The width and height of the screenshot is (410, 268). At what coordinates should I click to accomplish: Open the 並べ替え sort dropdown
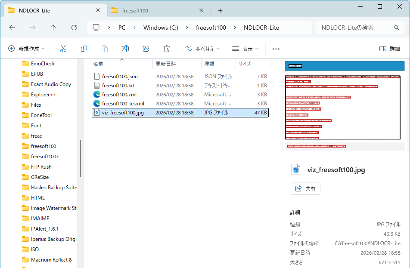(x=202, y=49)
